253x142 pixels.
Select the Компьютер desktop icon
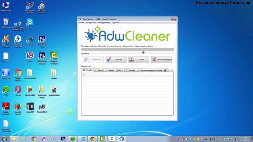click(x=6, y=7)
